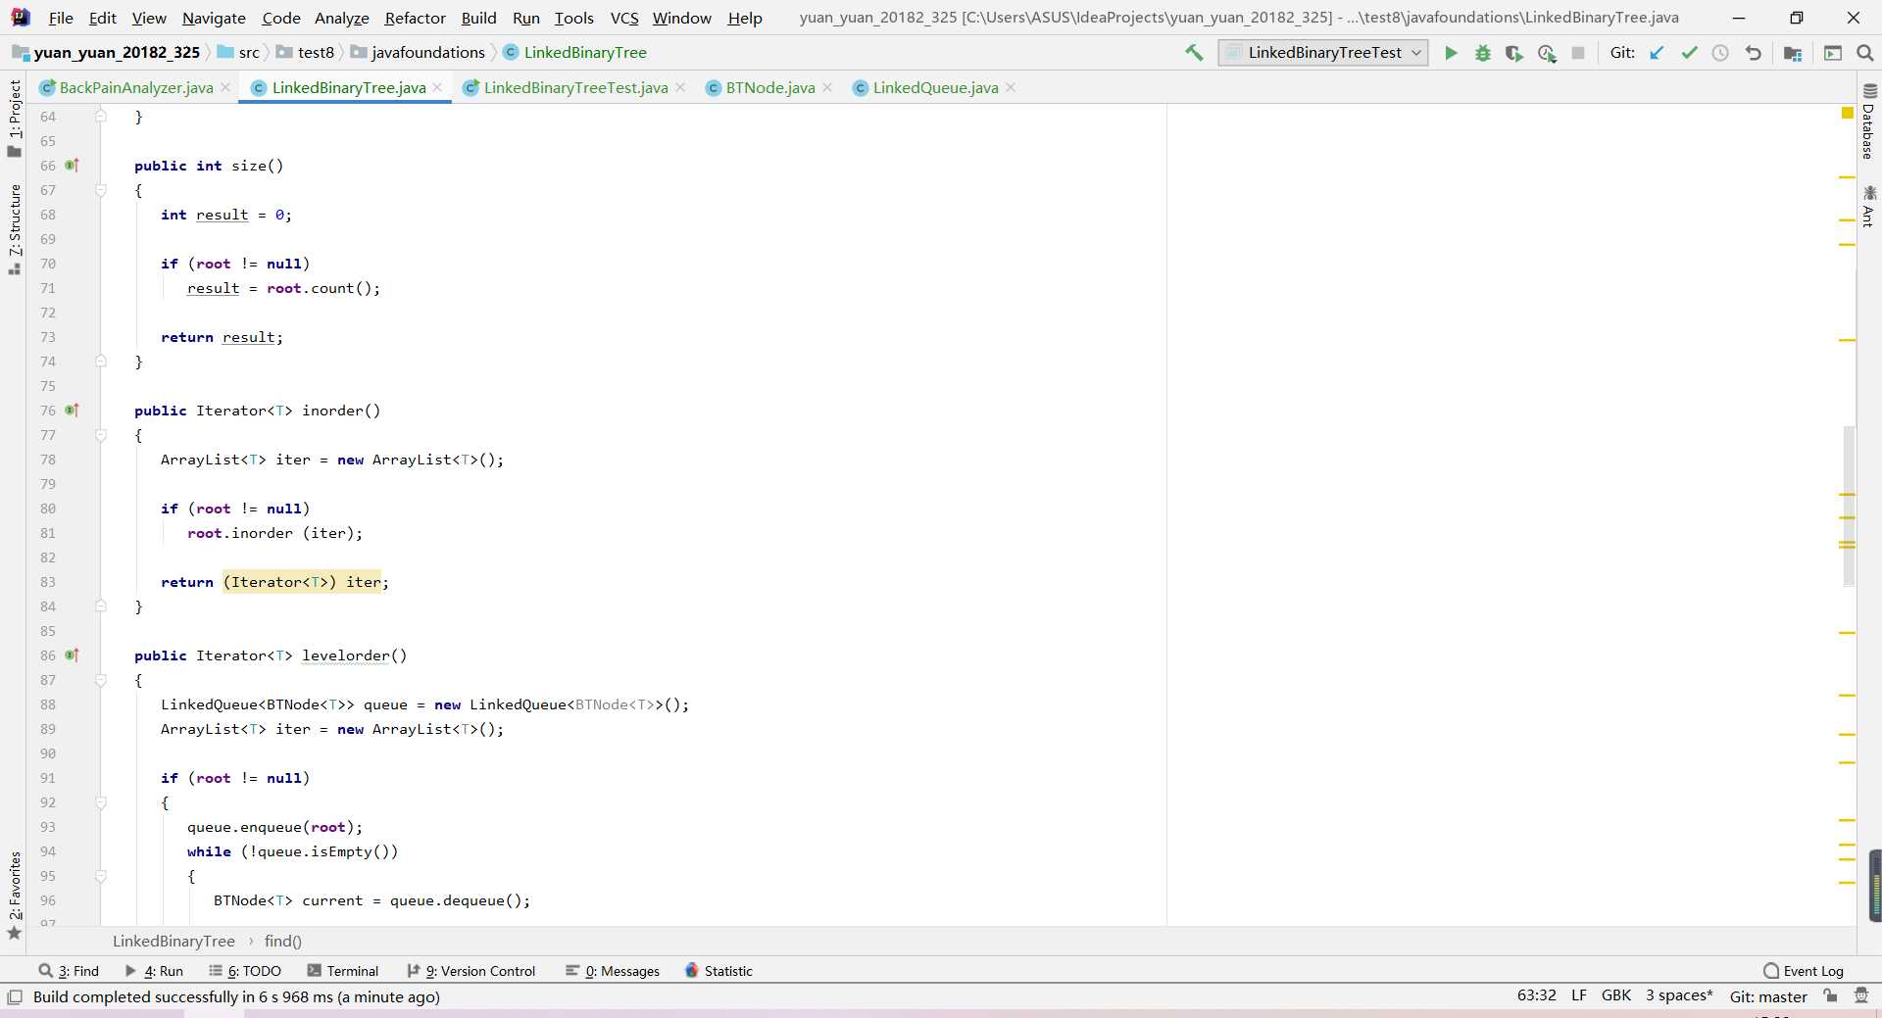
Task: Click the inspector hector icon in status bar
Action: pyautogui.click(x=1861, y=995)
